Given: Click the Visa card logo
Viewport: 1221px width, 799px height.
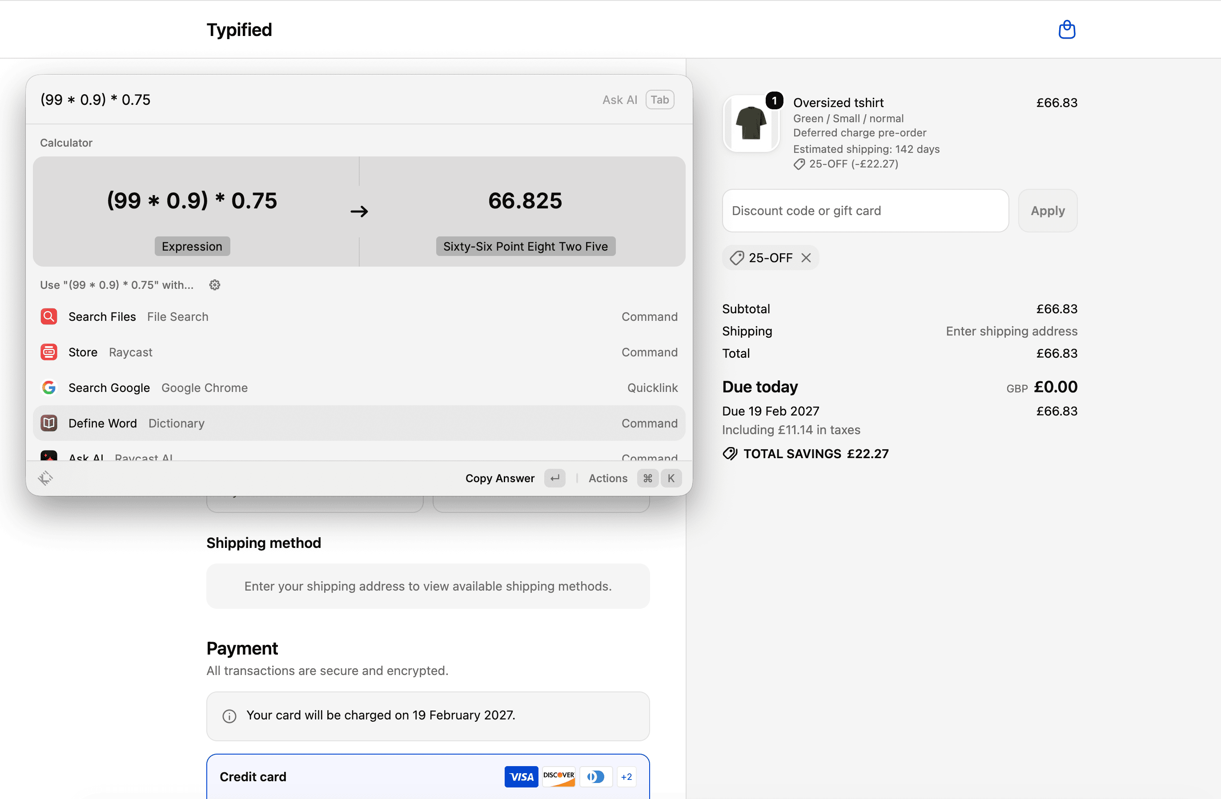Looking at the screenshot, I should tap(521, 776).
